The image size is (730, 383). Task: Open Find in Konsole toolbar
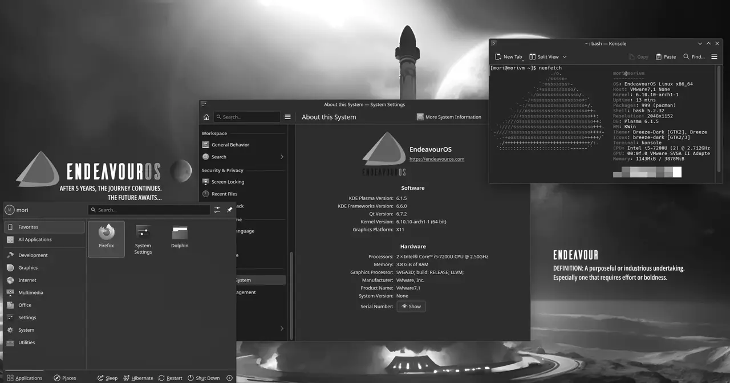click(x=693, y=56)
